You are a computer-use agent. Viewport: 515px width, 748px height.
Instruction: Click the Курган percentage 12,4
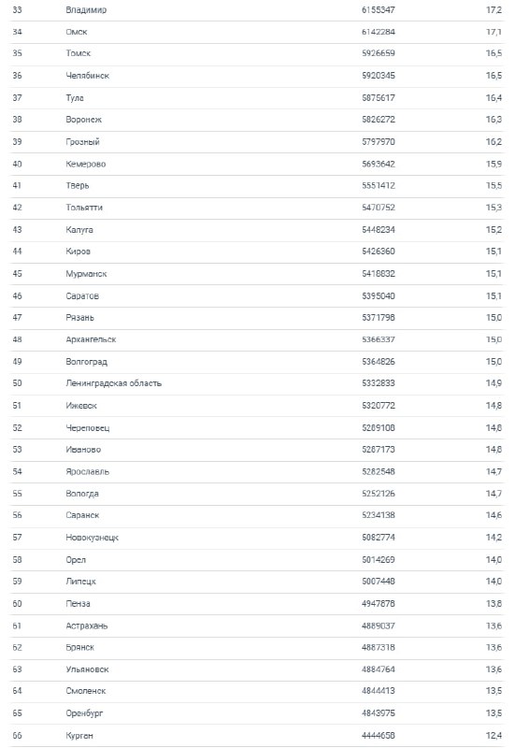[494, 736]
